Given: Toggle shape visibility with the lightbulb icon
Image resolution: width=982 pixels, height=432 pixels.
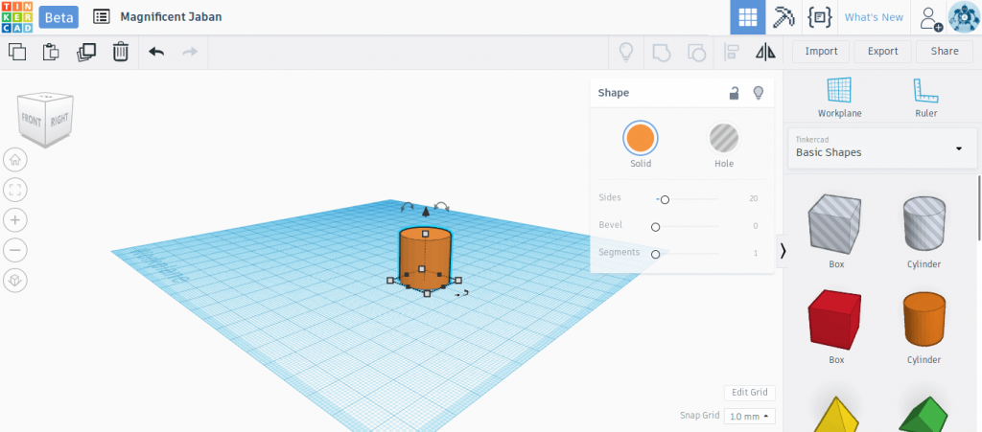Looking at the screenshot, I should [x=758, y=93].
